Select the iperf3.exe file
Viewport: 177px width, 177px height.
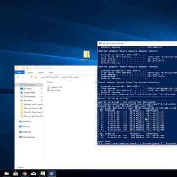pos(54,90)
